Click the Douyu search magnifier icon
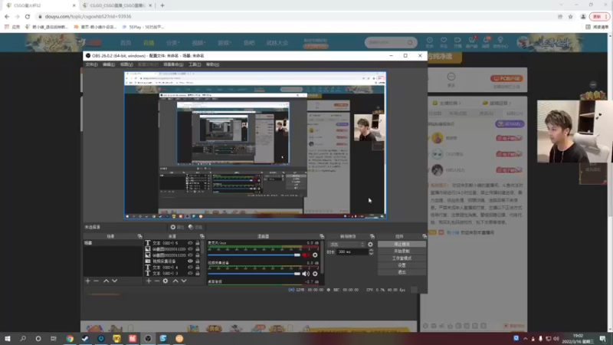The image size is (613, 345). click(410, 42)
